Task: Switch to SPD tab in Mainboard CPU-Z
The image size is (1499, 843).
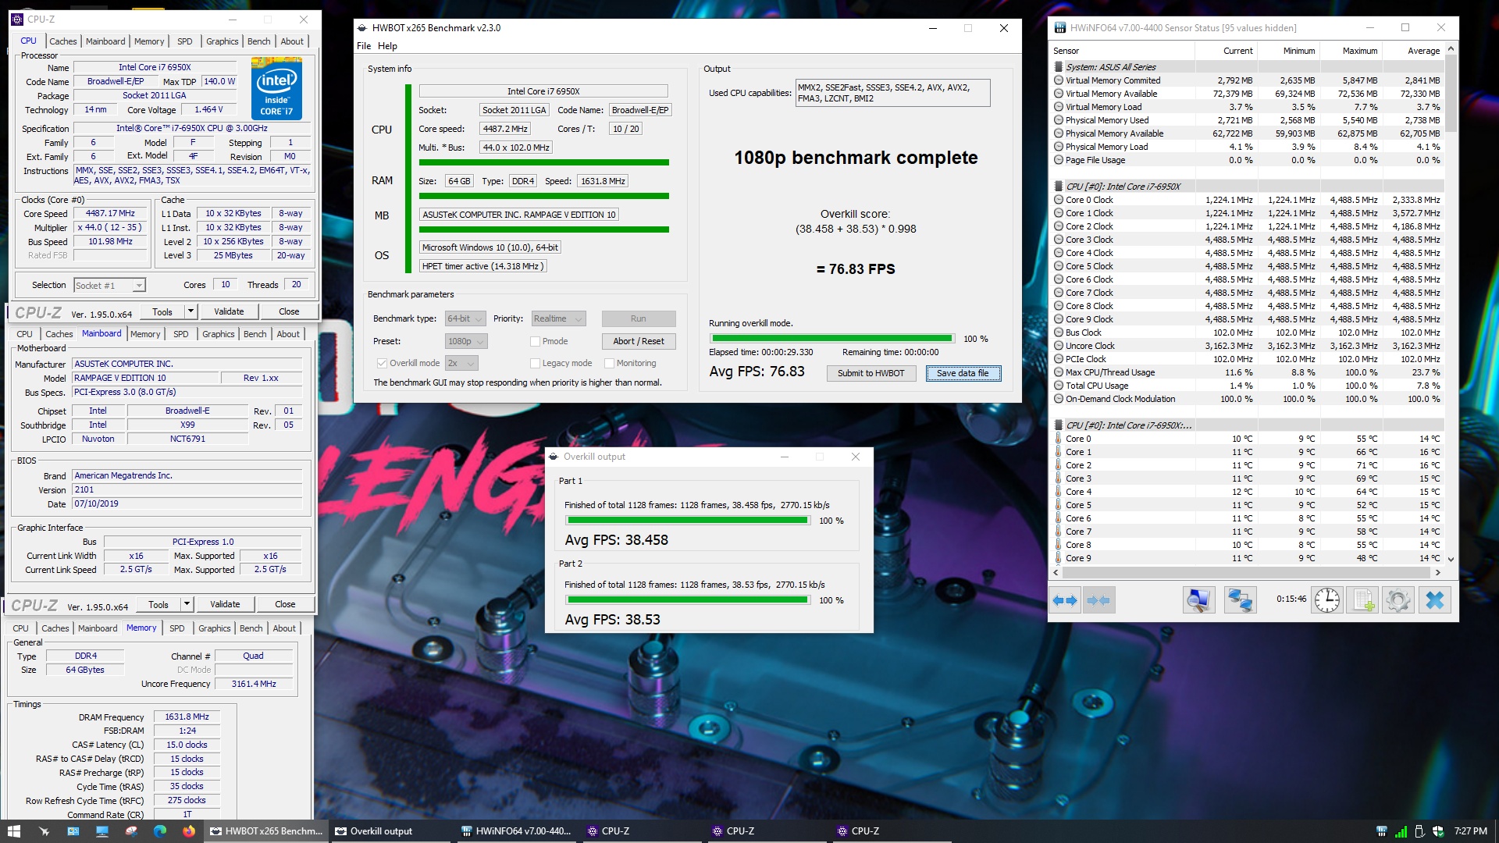Action: pos(181,334)
